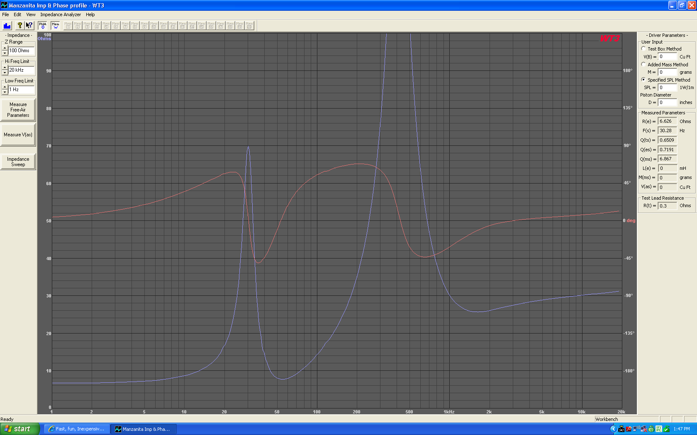Toggle the PHA phase curve button

[43, 26]
